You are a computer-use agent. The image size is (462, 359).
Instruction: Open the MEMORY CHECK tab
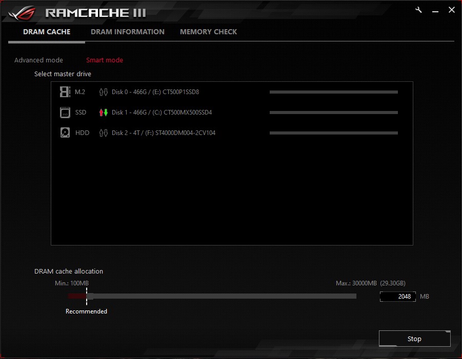(x=208, y=32)
